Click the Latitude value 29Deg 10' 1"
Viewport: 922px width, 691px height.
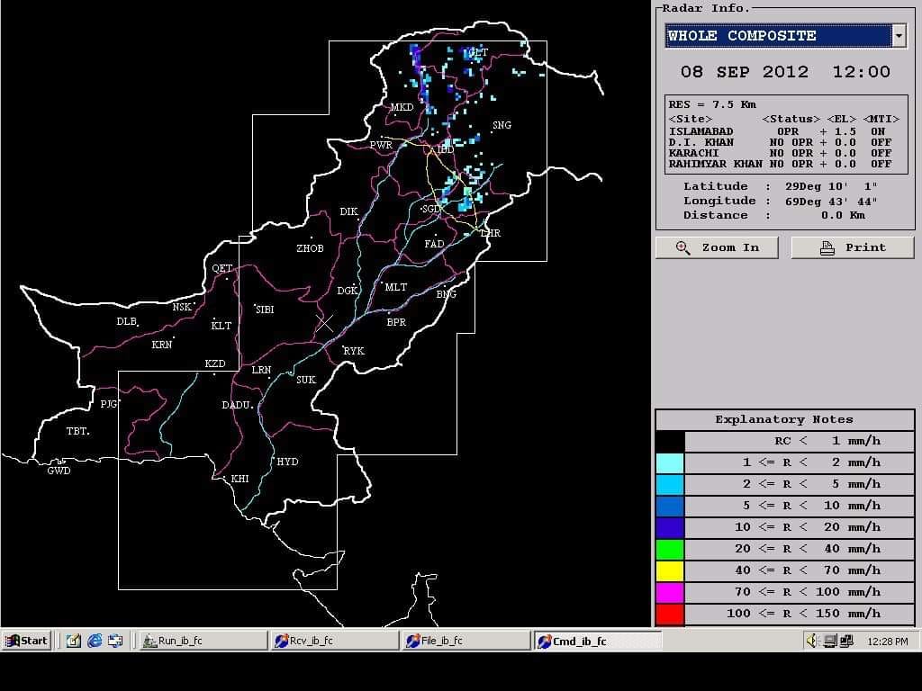[831, 186]
